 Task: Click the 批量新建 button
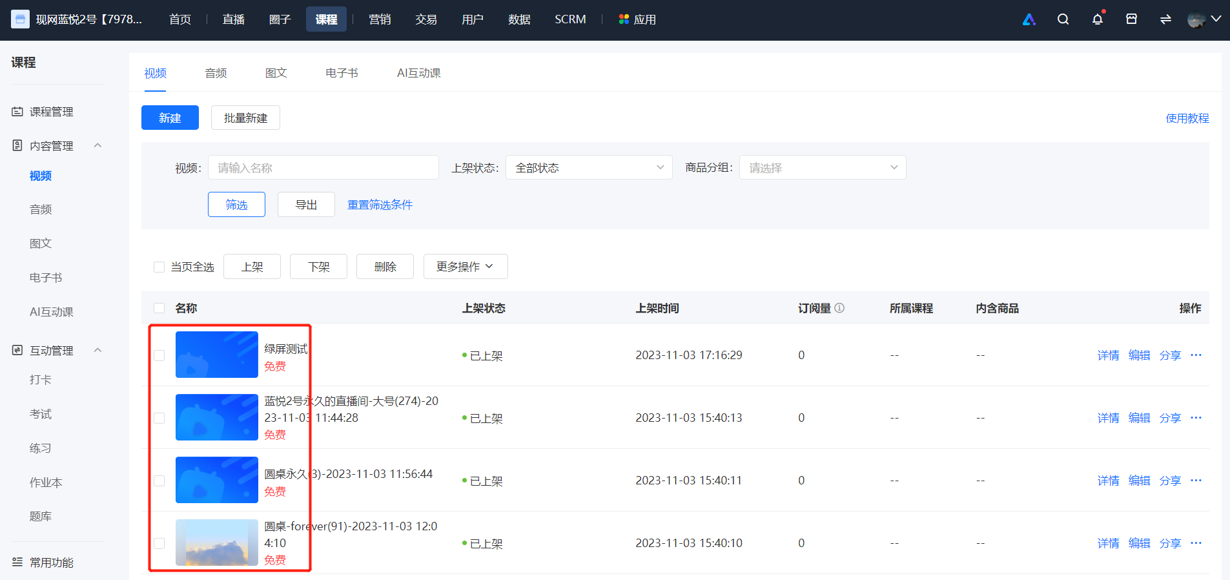245,118
